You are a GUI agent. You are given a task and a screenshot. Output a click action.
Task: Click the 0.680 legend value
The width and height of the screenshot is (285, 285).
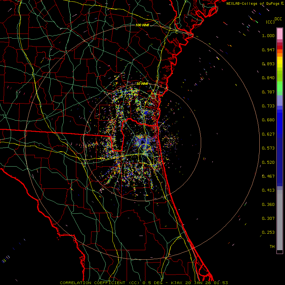click(x=268, y=120)
